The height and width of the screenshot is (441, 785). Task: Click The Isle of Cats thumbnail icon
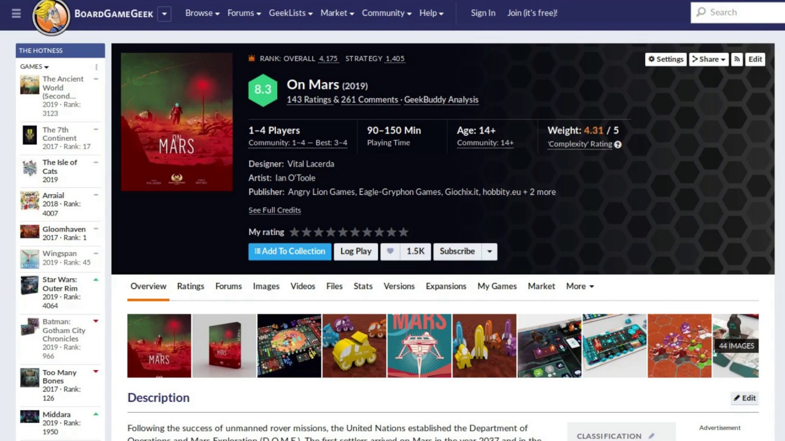[29, 167]
